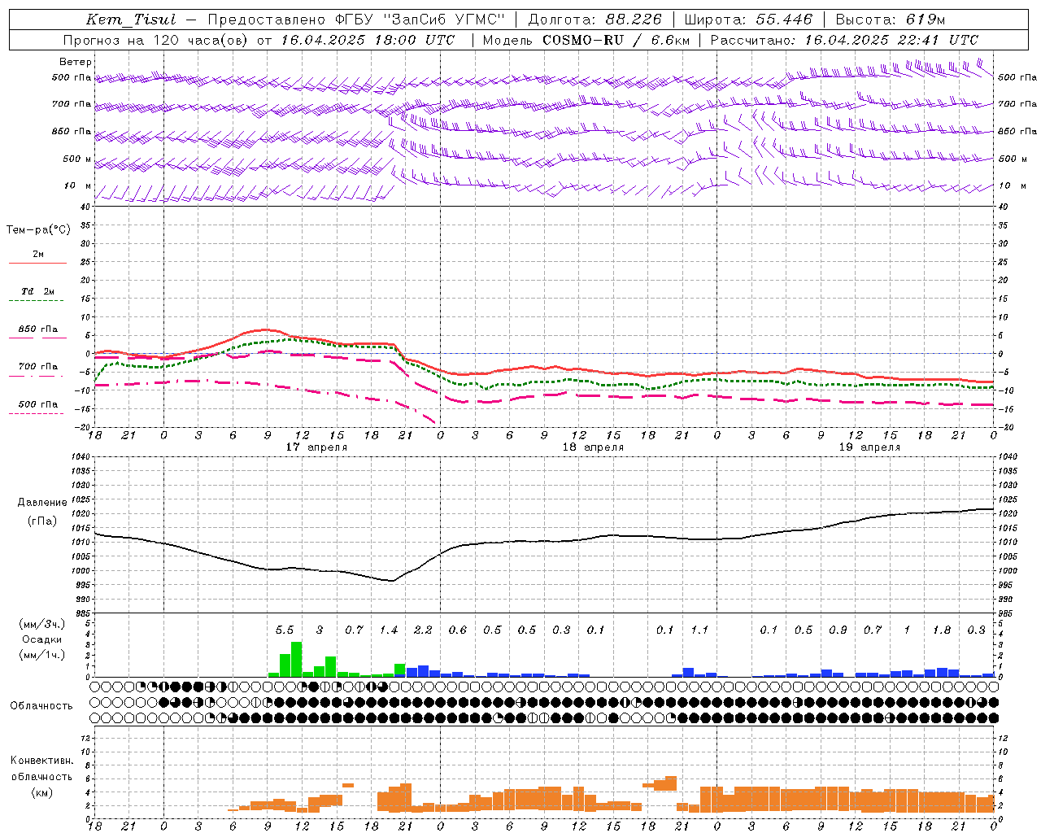The height and width of the screenshot is (833, 1041).
Task: Click the date label 19 апреля
Action: (869, 447)
